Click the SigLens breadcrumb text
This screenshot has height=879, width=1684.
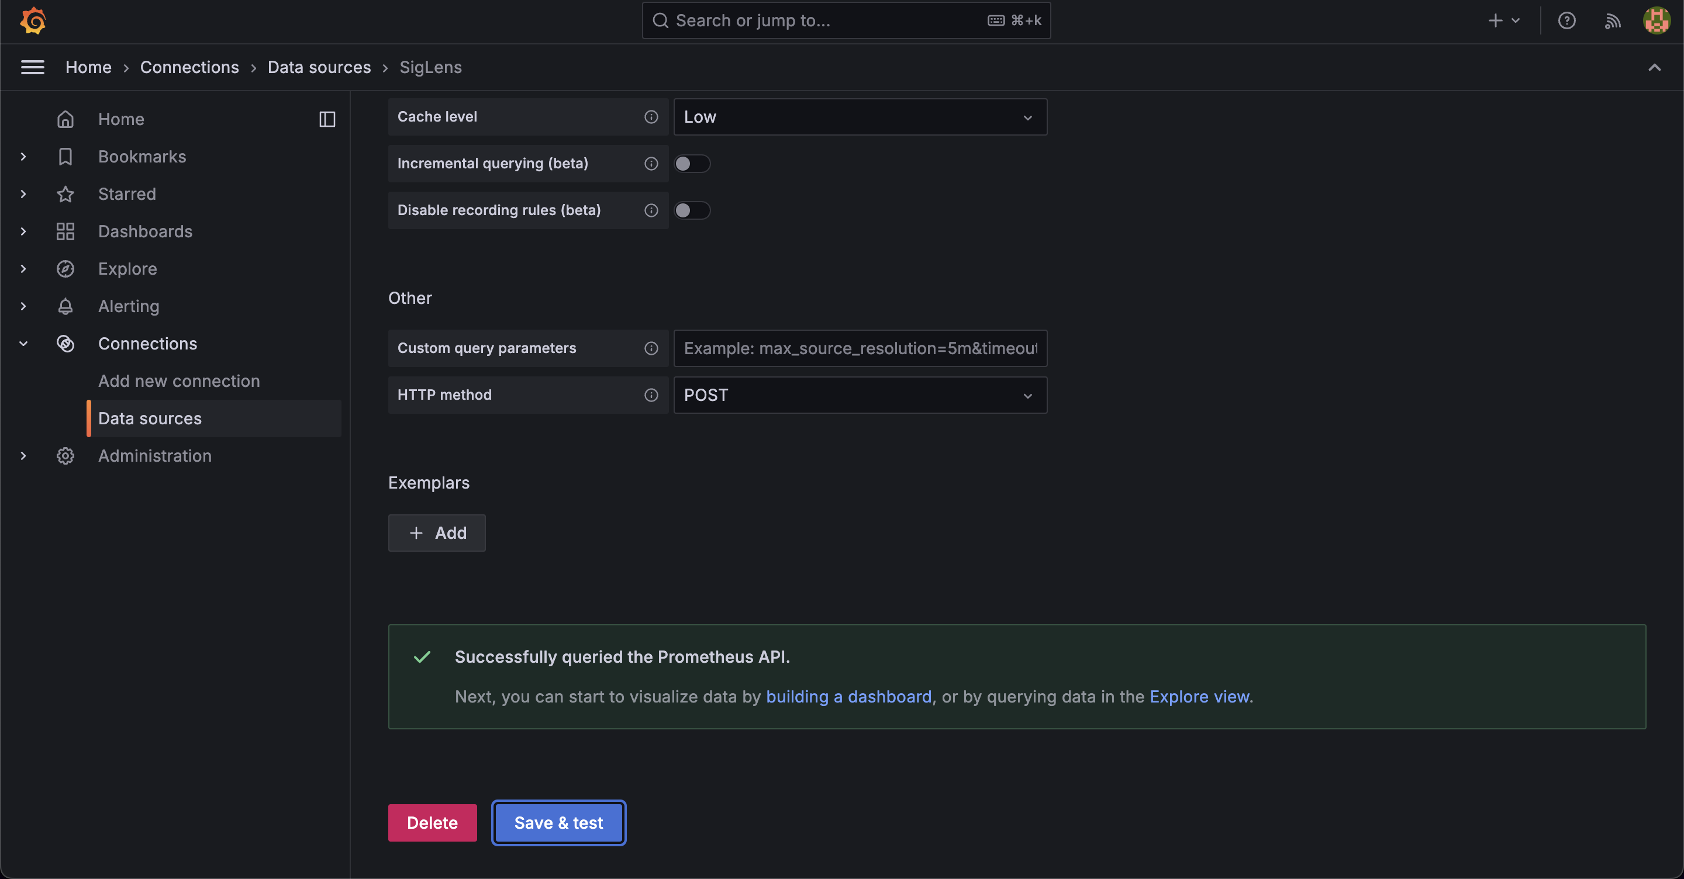click(430, 67)
